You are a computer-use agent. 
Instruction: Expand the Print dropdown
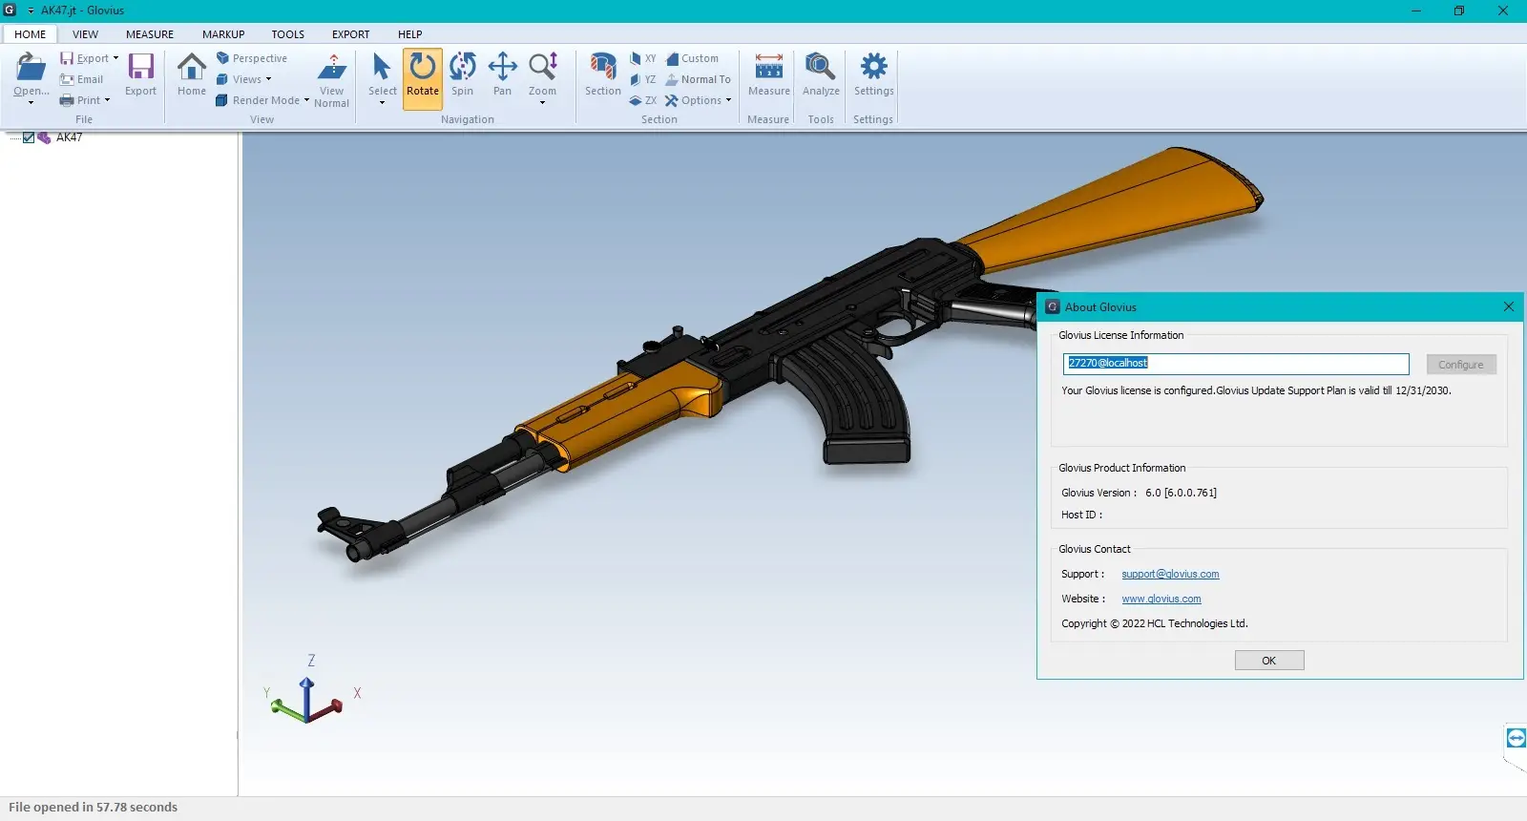(107, 100)
